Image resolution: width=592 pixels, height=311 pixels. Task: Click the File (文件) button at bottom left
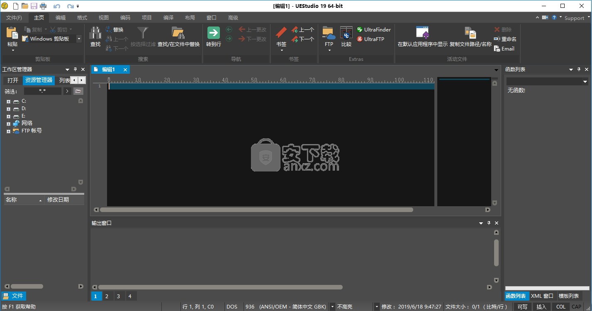pos(14,296)
